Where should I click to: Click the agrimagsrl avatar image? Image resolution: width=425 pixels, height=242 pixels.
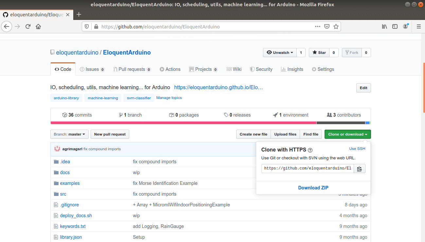57,149
